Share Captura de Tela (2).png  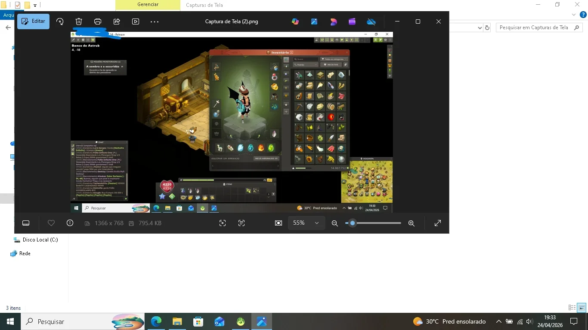point(117,21)
